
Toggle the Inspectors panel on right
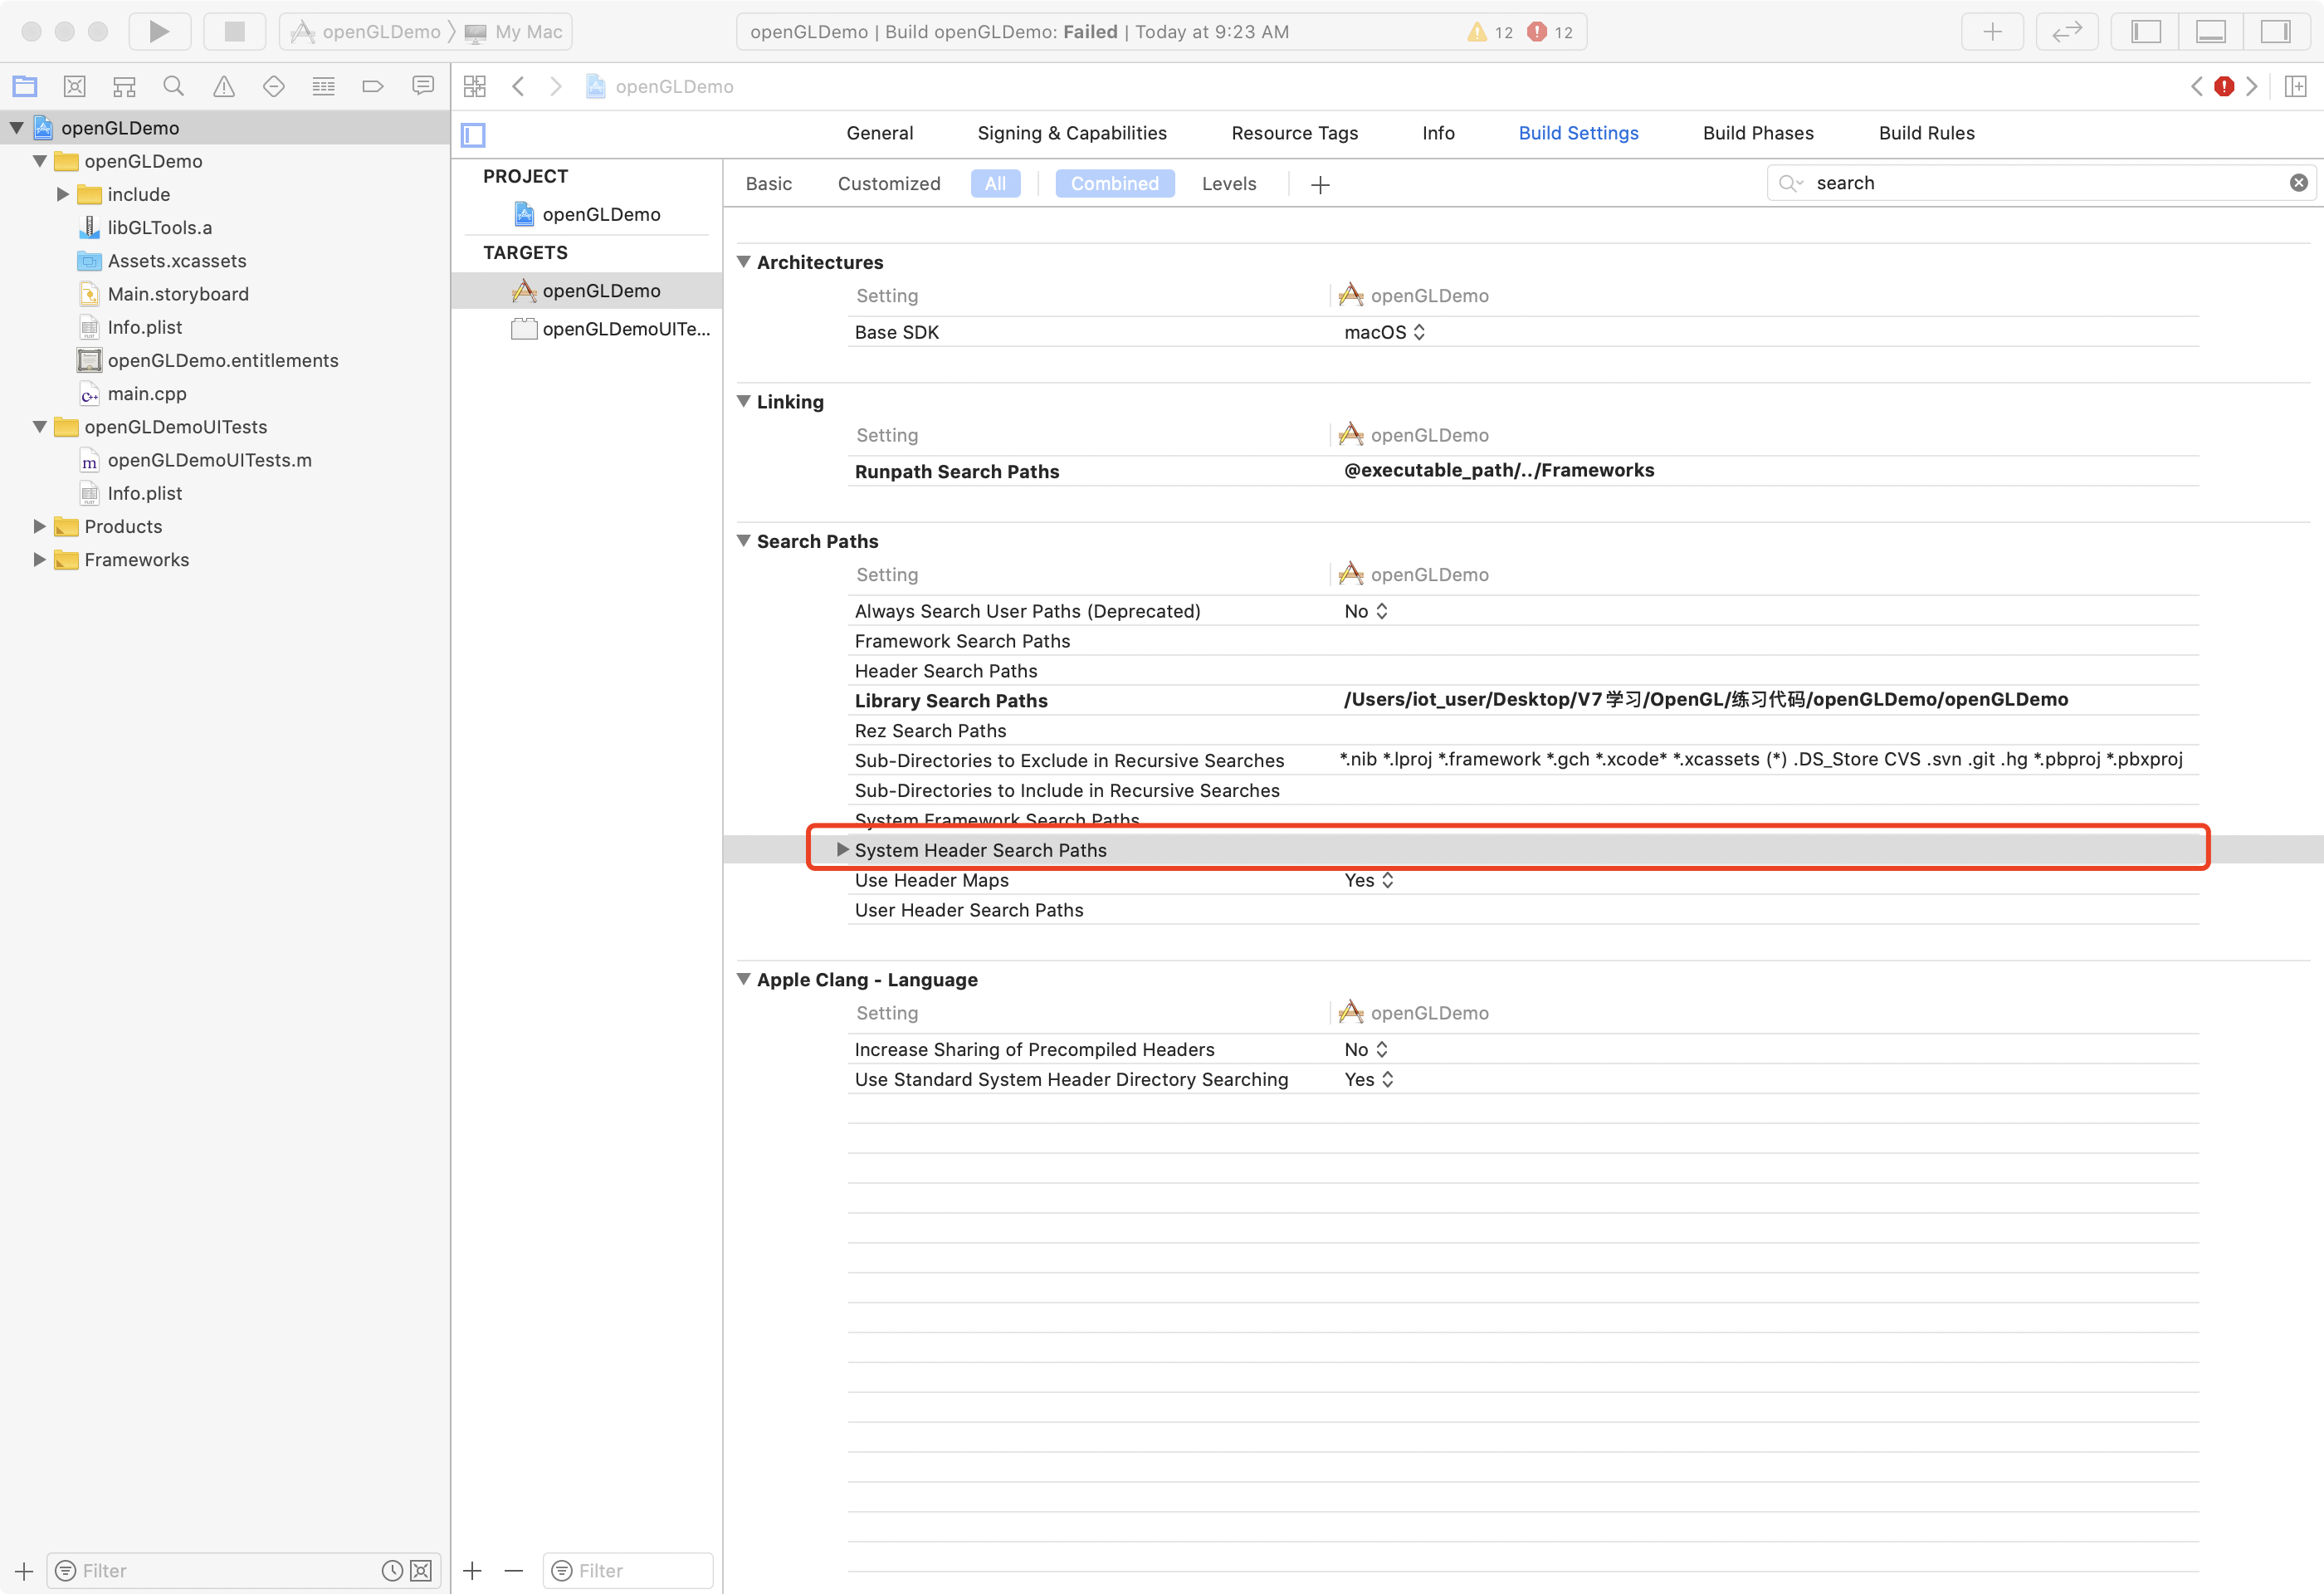click(x=2275, y=32)
